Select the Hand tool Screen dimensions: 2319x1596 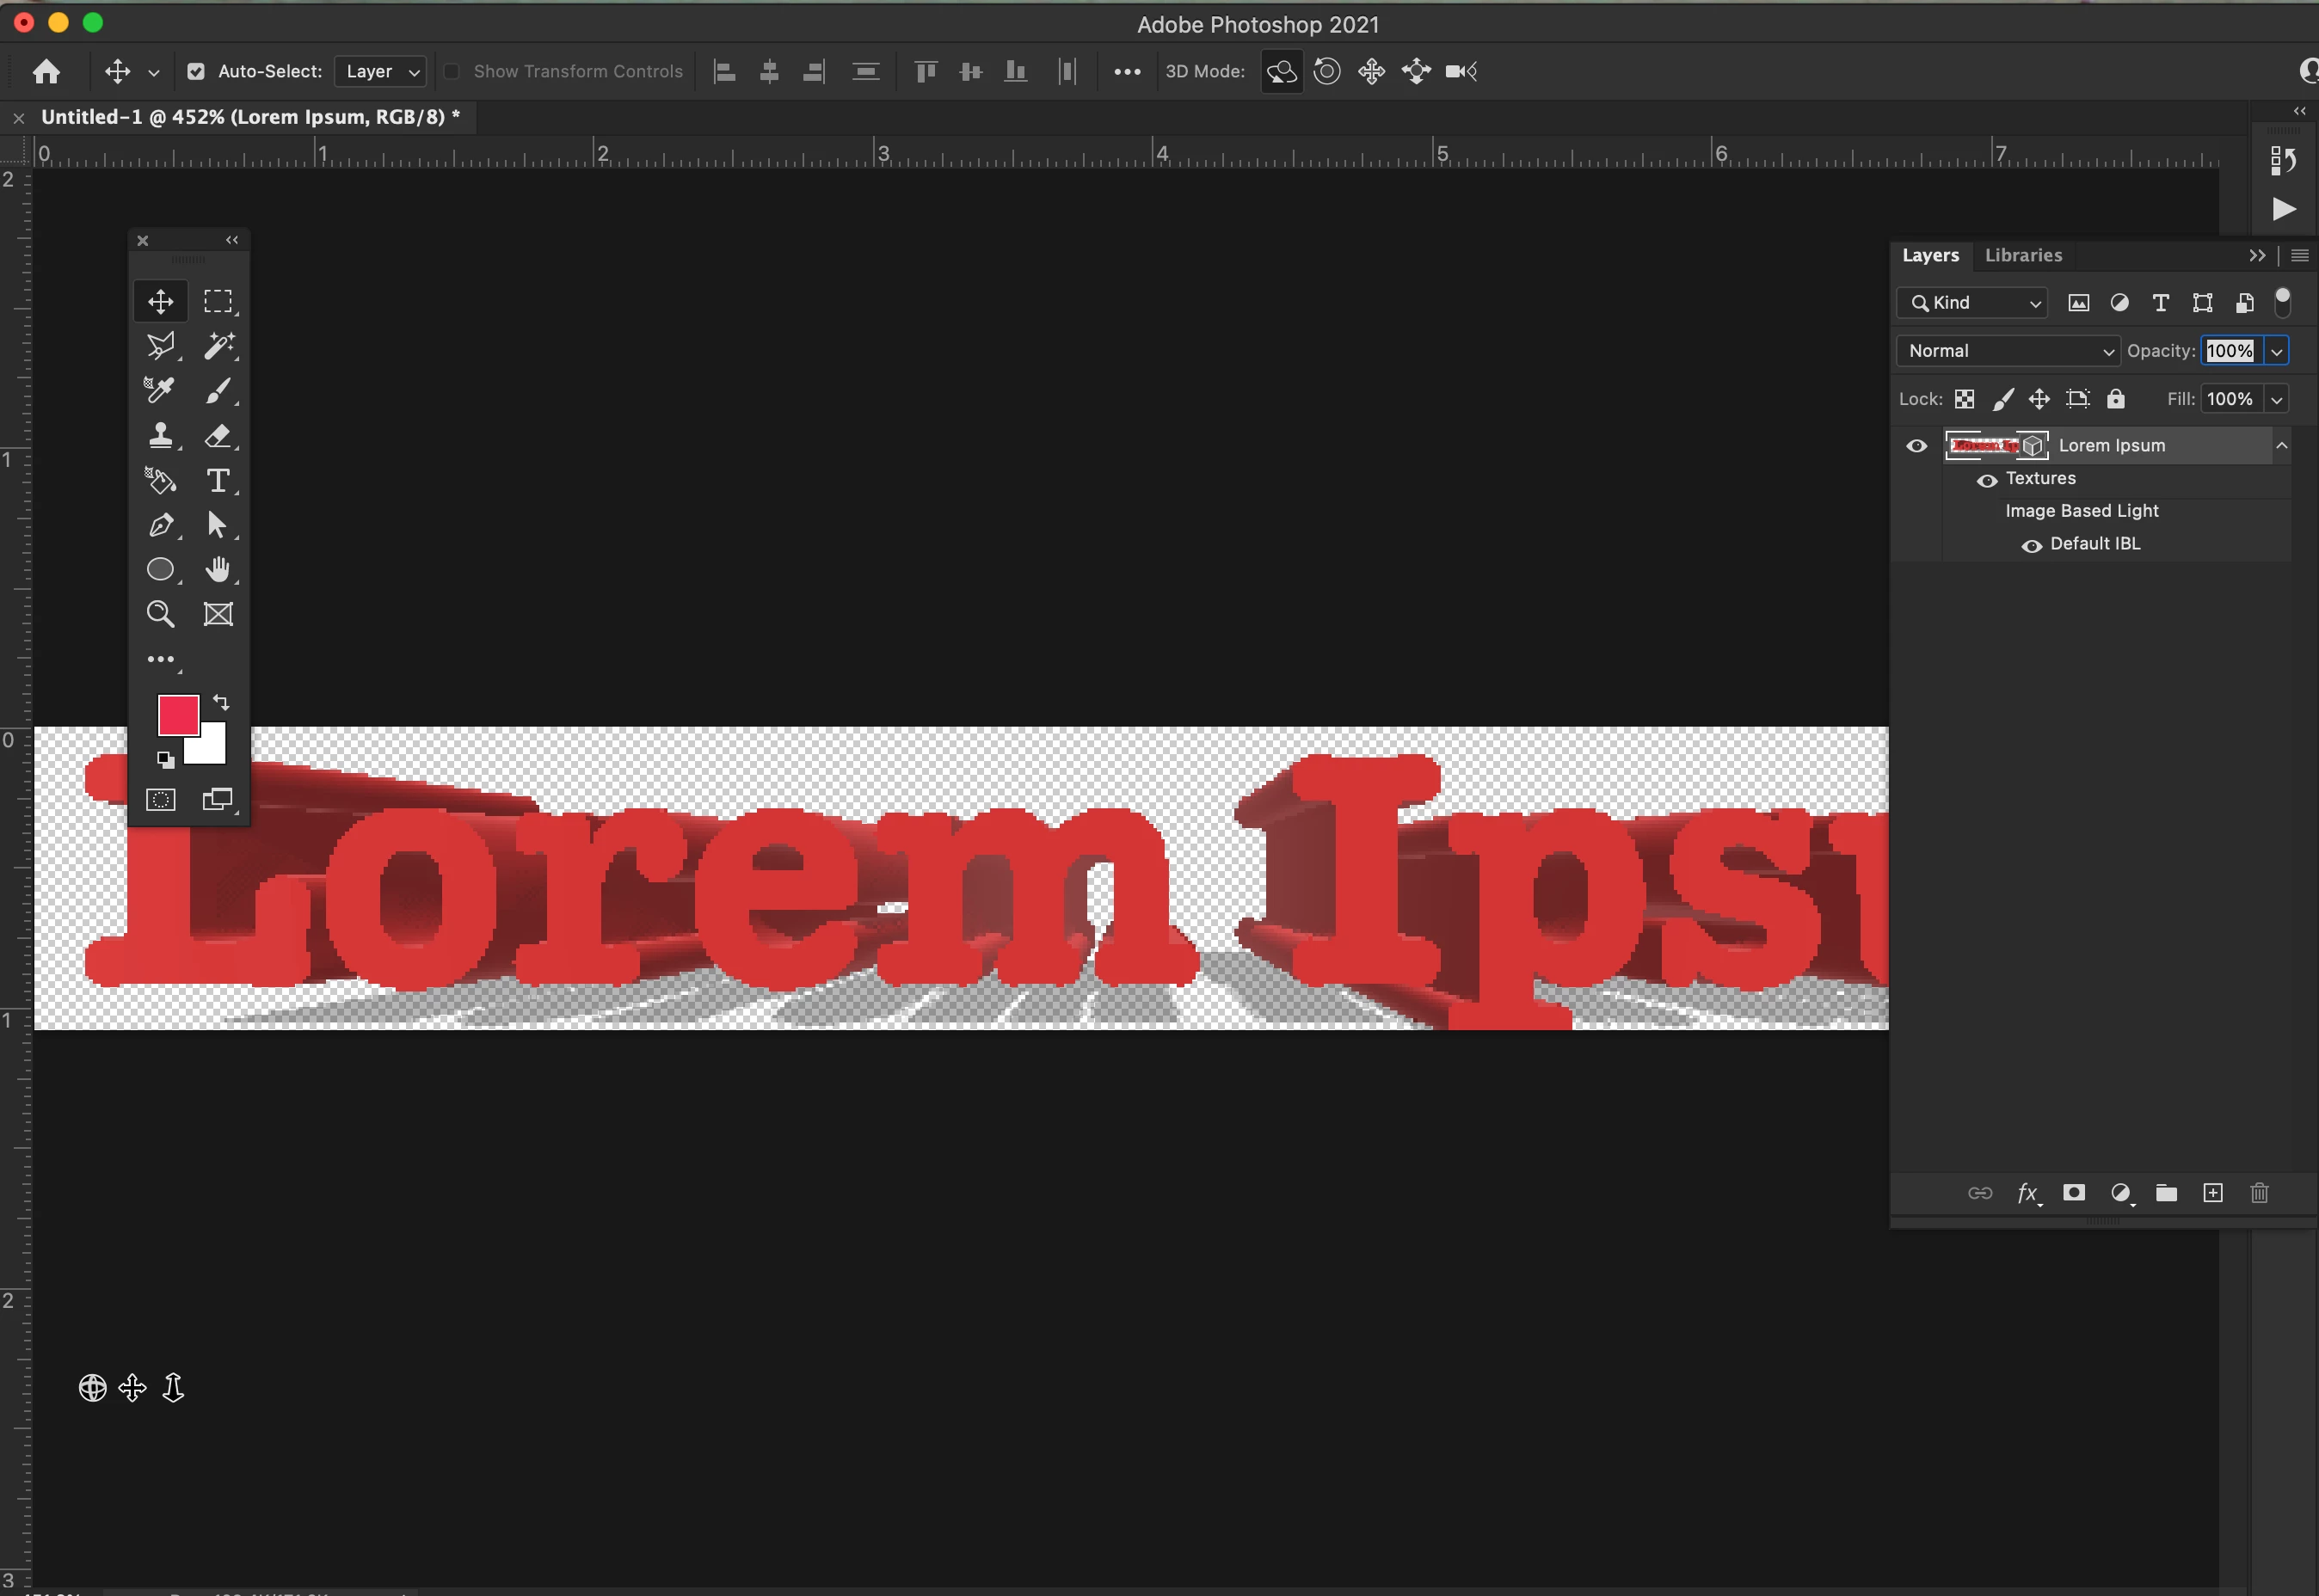[218, 569]
